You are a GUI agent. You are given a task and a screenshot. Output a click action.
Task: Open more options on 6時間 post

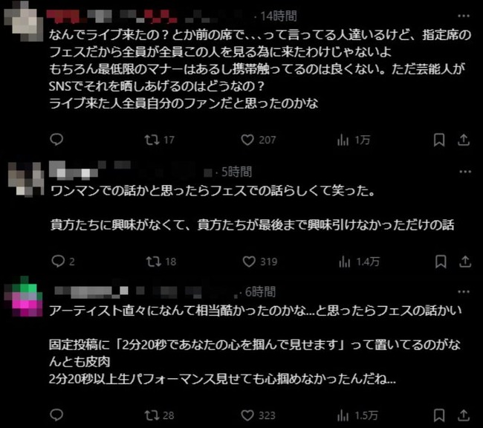pos(464,291)
